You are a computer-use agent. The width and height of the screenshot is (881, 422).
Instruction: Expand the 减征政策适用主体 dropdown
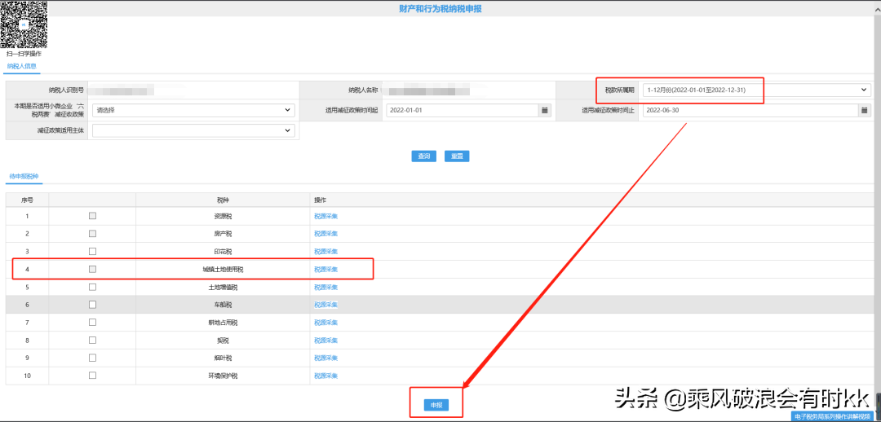point(193,130)
